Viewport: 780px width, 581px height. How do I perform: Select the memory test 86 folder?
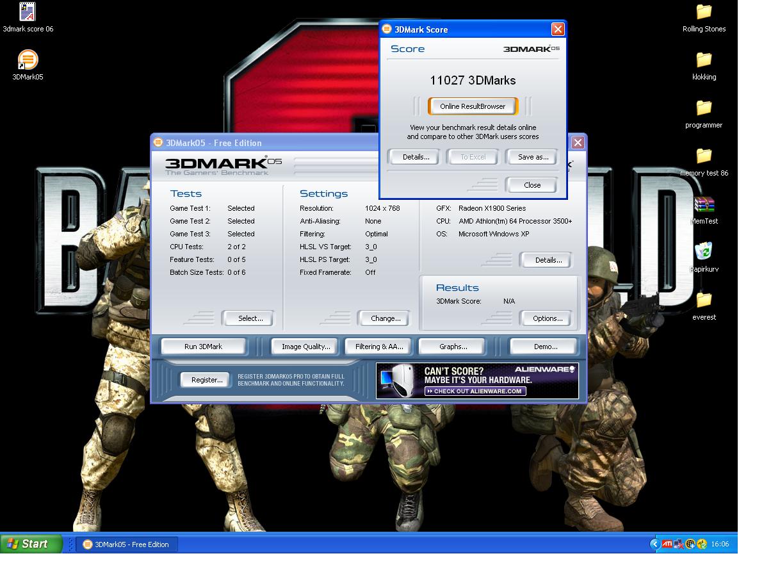pyautogui.click(x=704, y=156)
